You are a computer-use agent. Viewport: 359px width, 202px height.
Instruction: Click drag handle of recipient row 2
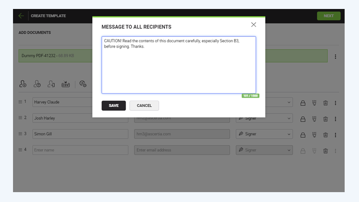(20, 118)
